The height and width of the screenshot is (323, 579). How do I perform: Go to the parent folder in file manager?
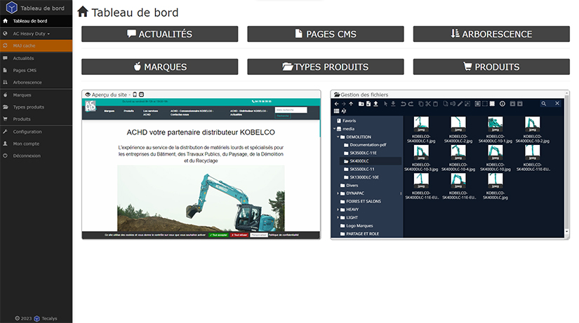coord(351,104)
